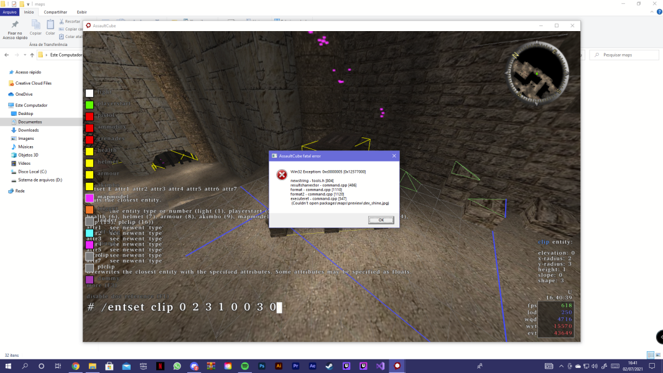
Task: Open the Downloads folder in the sidebar
Action: click(29, 130)
